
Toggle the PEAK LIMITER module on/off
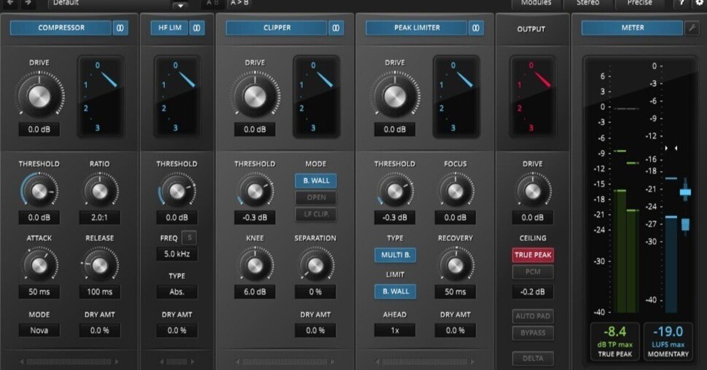click(417, 28)
